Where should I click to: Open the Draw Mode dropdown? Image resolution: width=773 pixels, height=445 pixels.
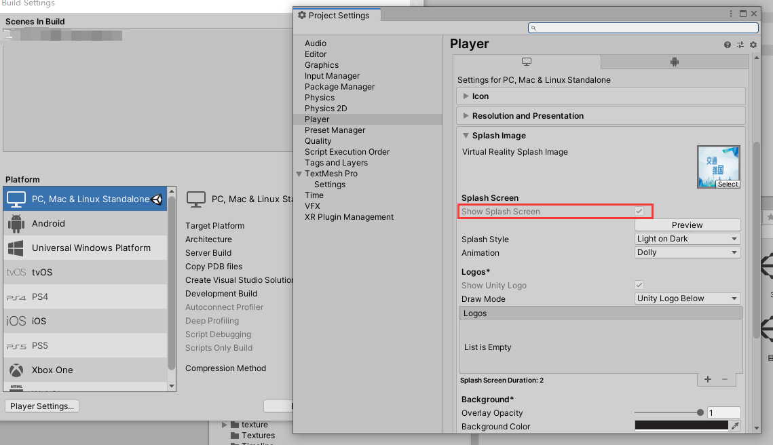[687, 298]
